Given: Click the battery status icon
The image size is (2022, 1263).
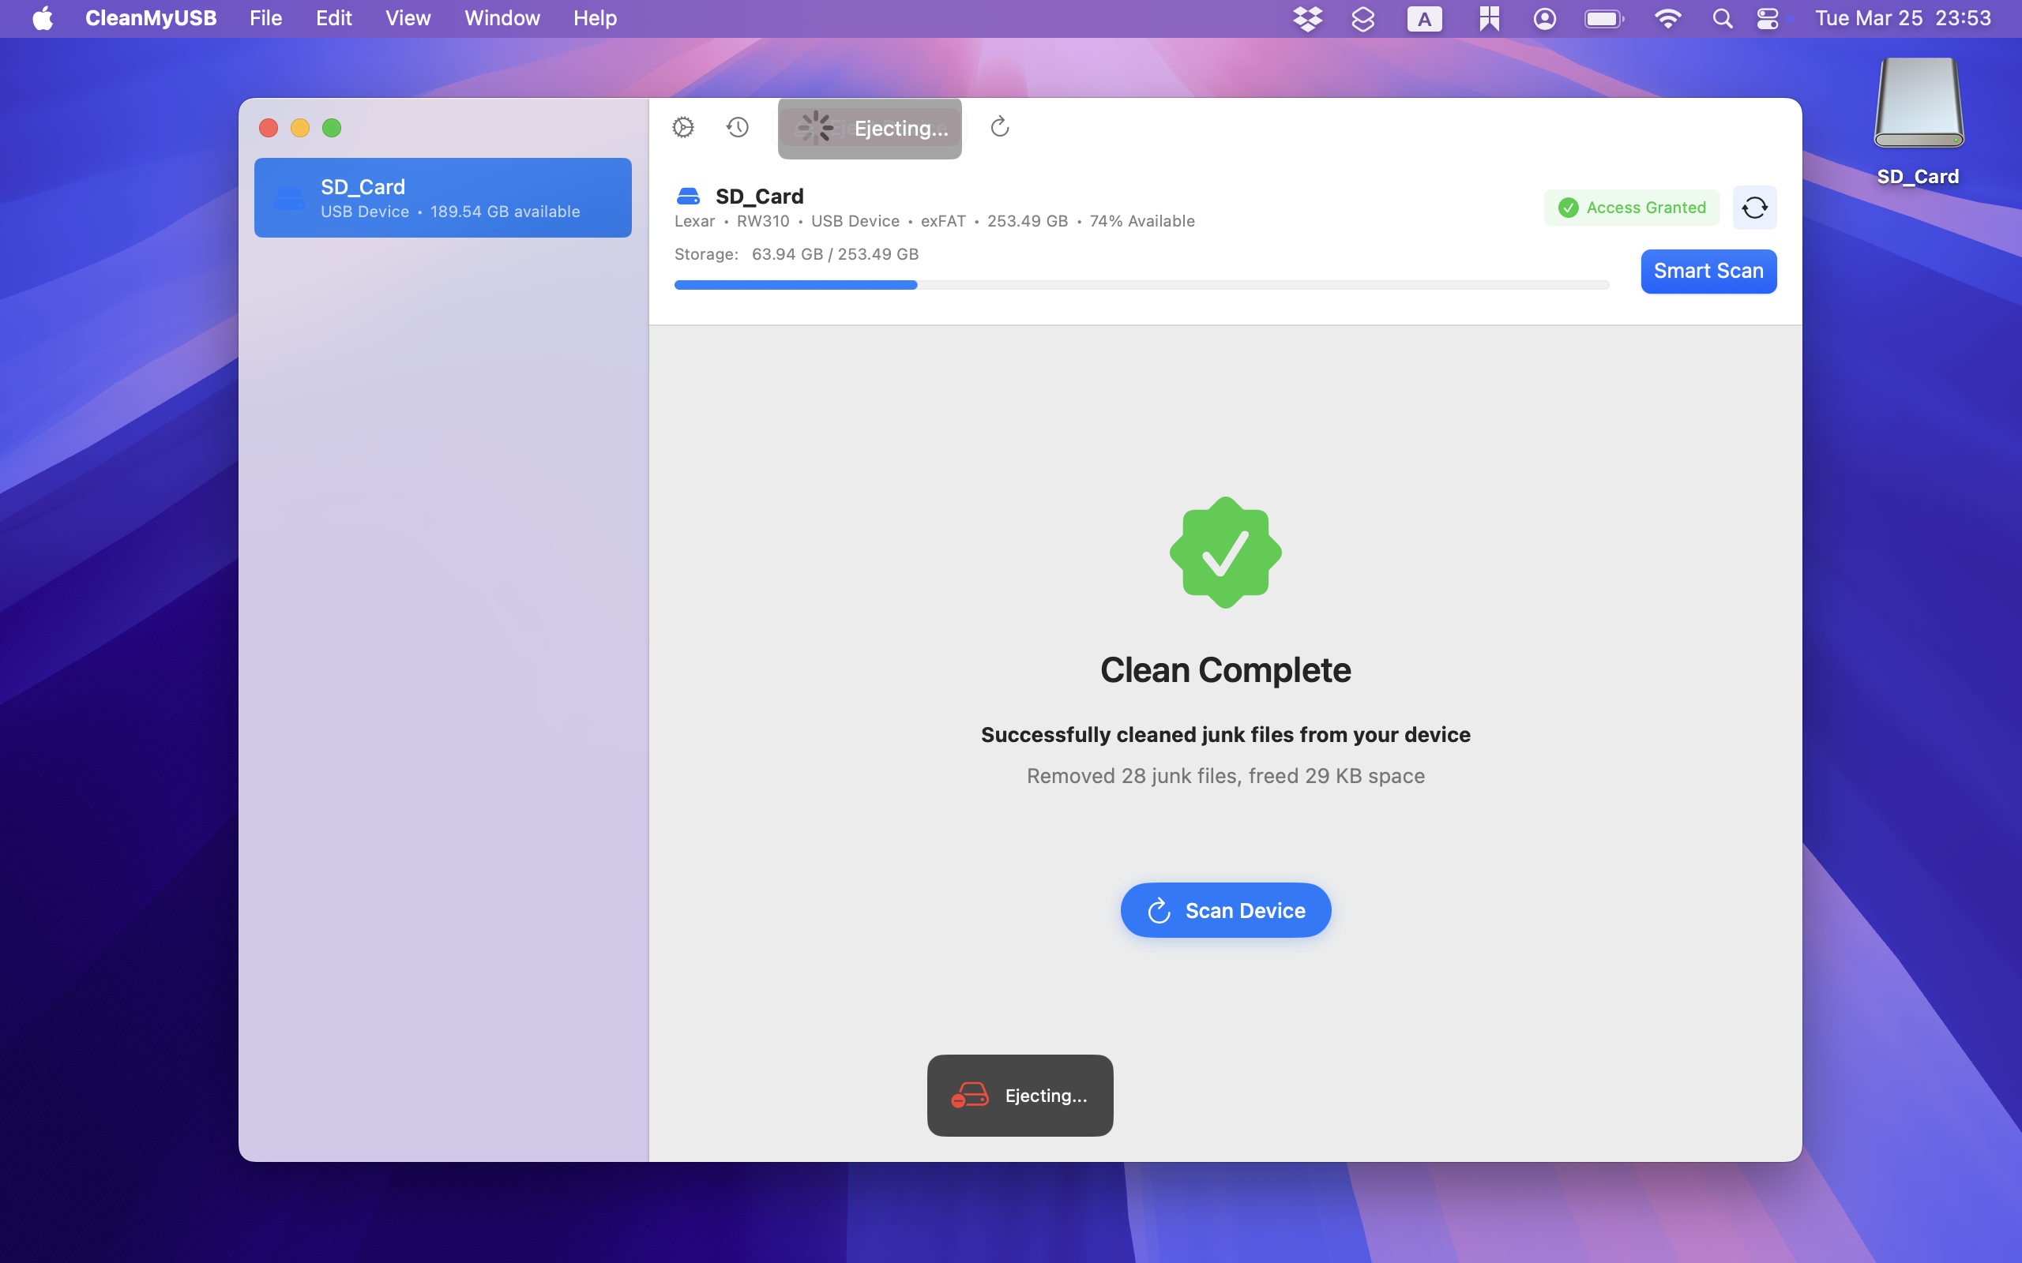Looking at the screenshot, I should (x=1604, y=18).
